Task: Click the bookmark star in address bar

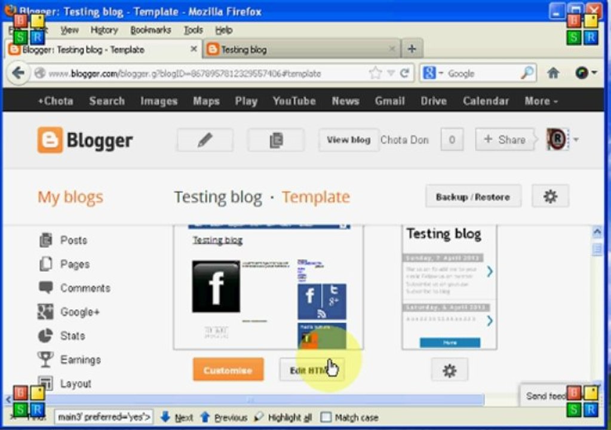Action: tap(375, 73)
